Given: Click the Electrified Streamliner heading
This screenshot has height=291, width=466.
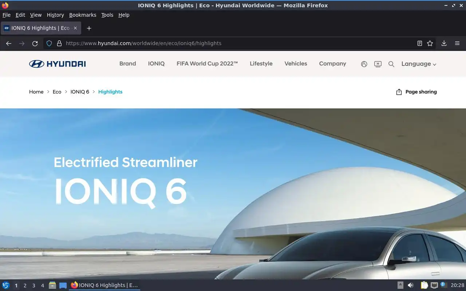Looking at the screenshot, I should [x=126, y=162].
